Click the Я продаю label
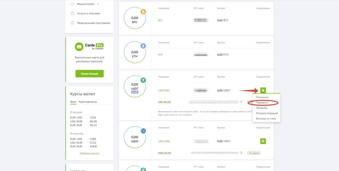The width and height of the screenshot is (339, 171). (76, 112)
